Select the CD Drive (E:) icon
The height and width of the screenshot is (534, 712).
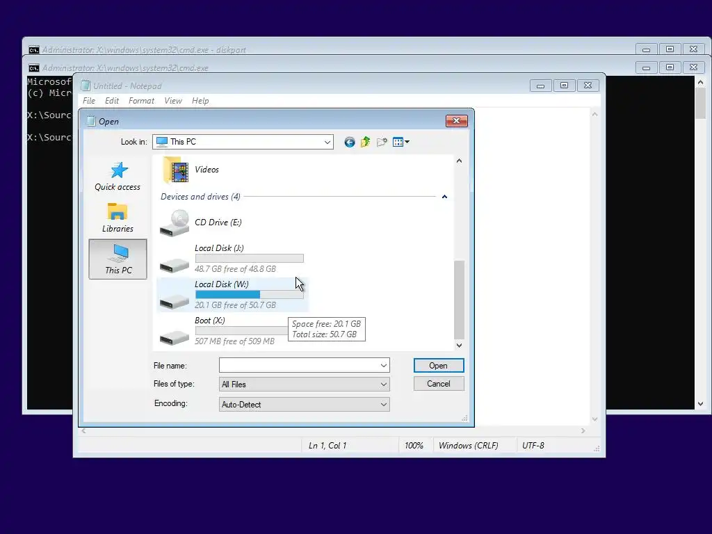pyautogui.click(x=175, y=223)
